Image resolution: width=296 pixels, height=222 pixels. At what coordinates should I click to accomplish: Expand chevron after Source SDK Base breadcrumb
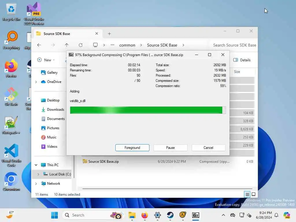183,45
